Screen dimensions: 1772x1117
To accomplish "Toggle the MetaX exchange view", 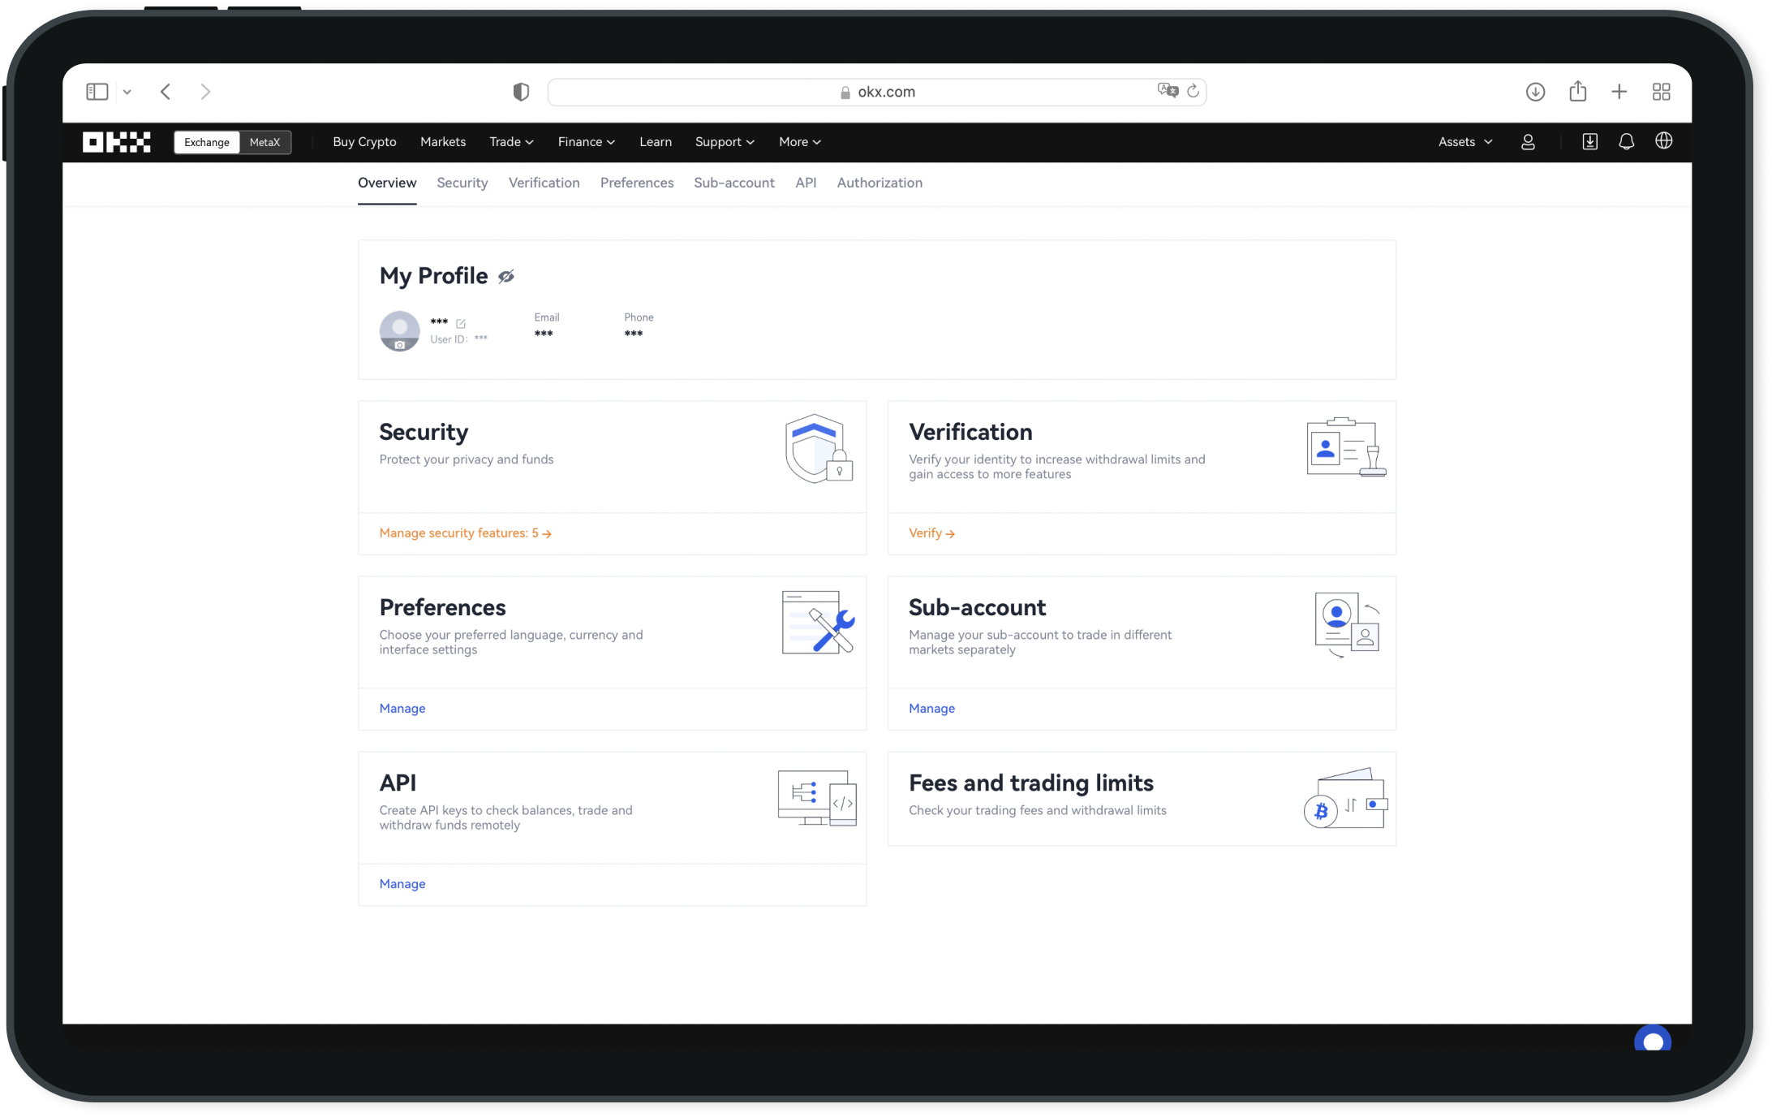I will [264, 140].
